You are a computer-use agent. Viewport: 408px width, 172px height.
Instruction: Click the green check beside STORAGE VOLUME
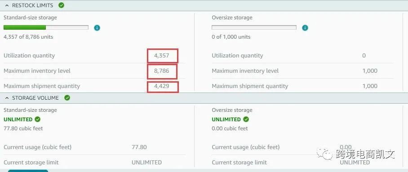pos(67,98)
